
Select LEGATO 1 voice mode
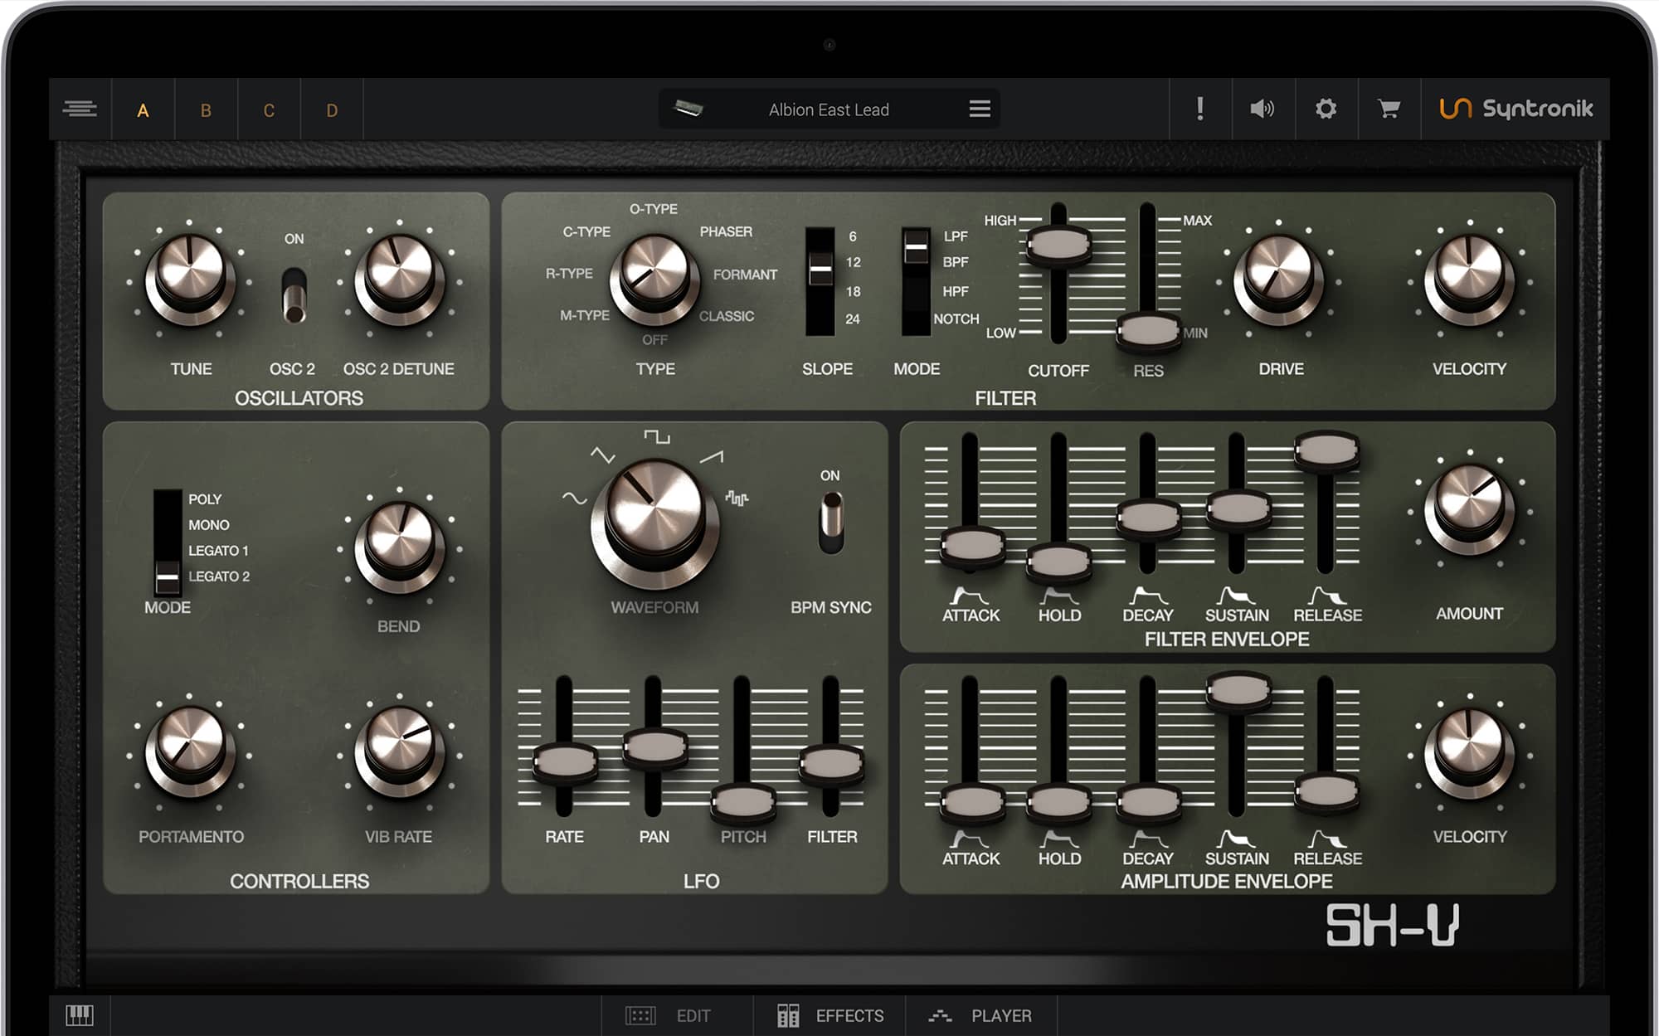pos(218,551)
